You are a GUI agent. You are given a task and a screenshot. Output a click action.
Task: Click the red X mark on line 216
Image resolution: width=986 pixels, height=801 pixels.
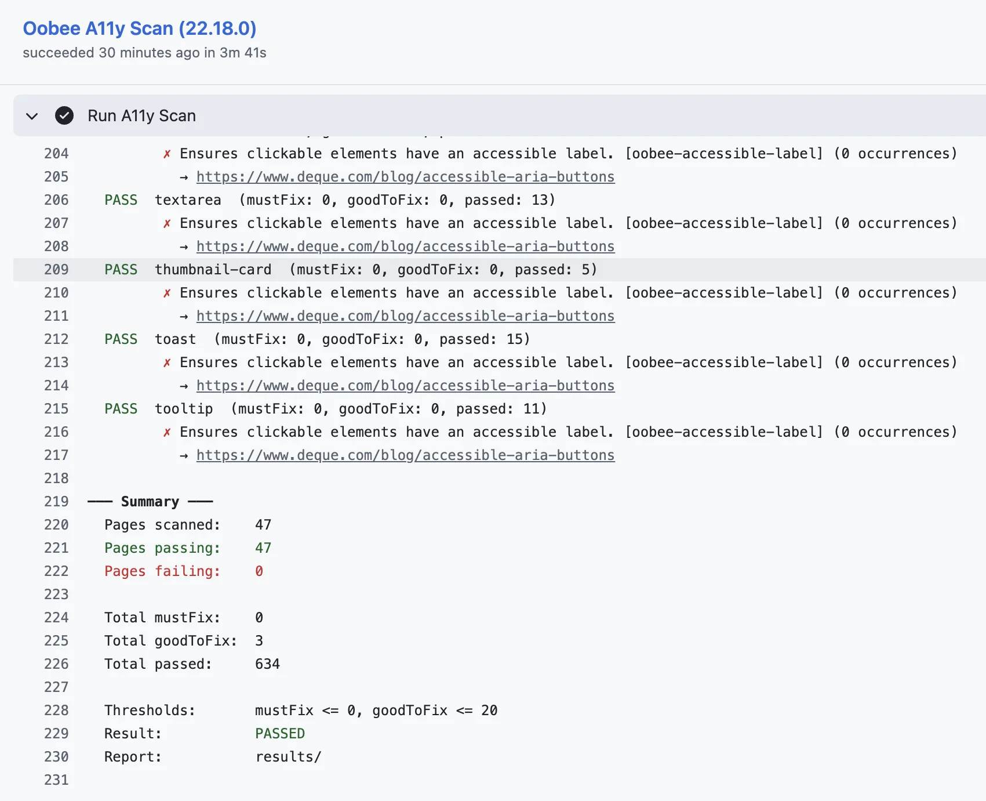coord(167,432)
